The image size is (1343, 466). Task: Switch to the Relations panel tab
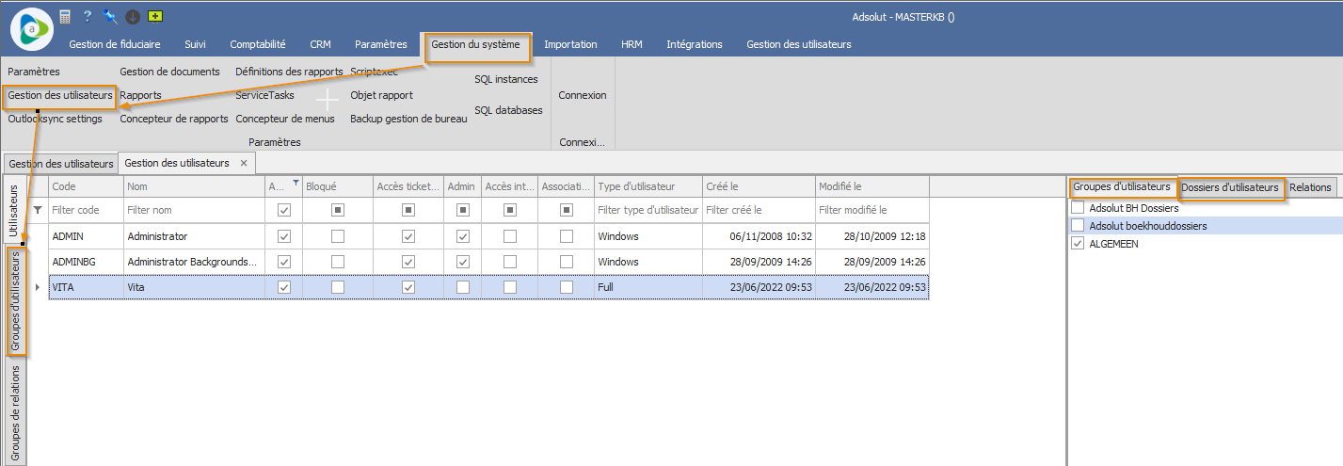(x=1310, y=187)
